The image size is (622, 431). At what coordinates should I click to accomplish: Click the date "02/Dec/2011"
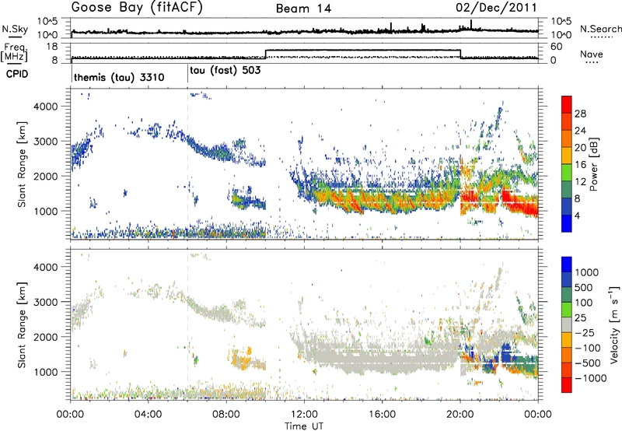click(x=496, y=8)
